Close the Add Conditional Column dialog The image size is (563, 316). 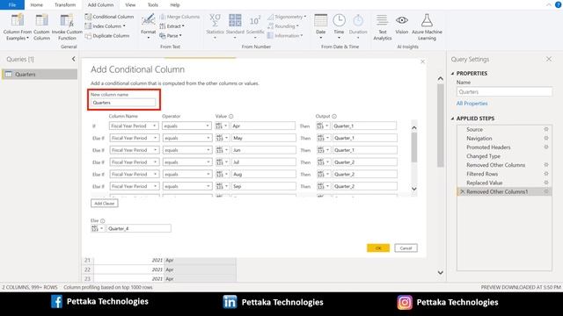pyautogui.click(x=422, y=61)
